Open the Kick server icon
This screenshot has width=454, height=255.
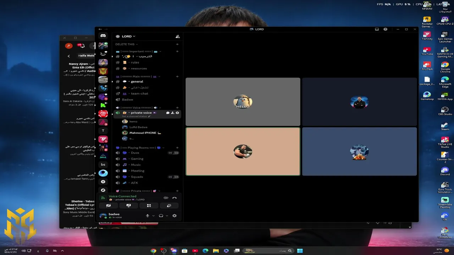[103, 105]
